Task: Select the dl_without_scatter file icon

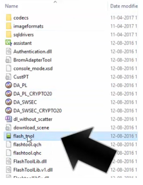Action: [9, 119]
